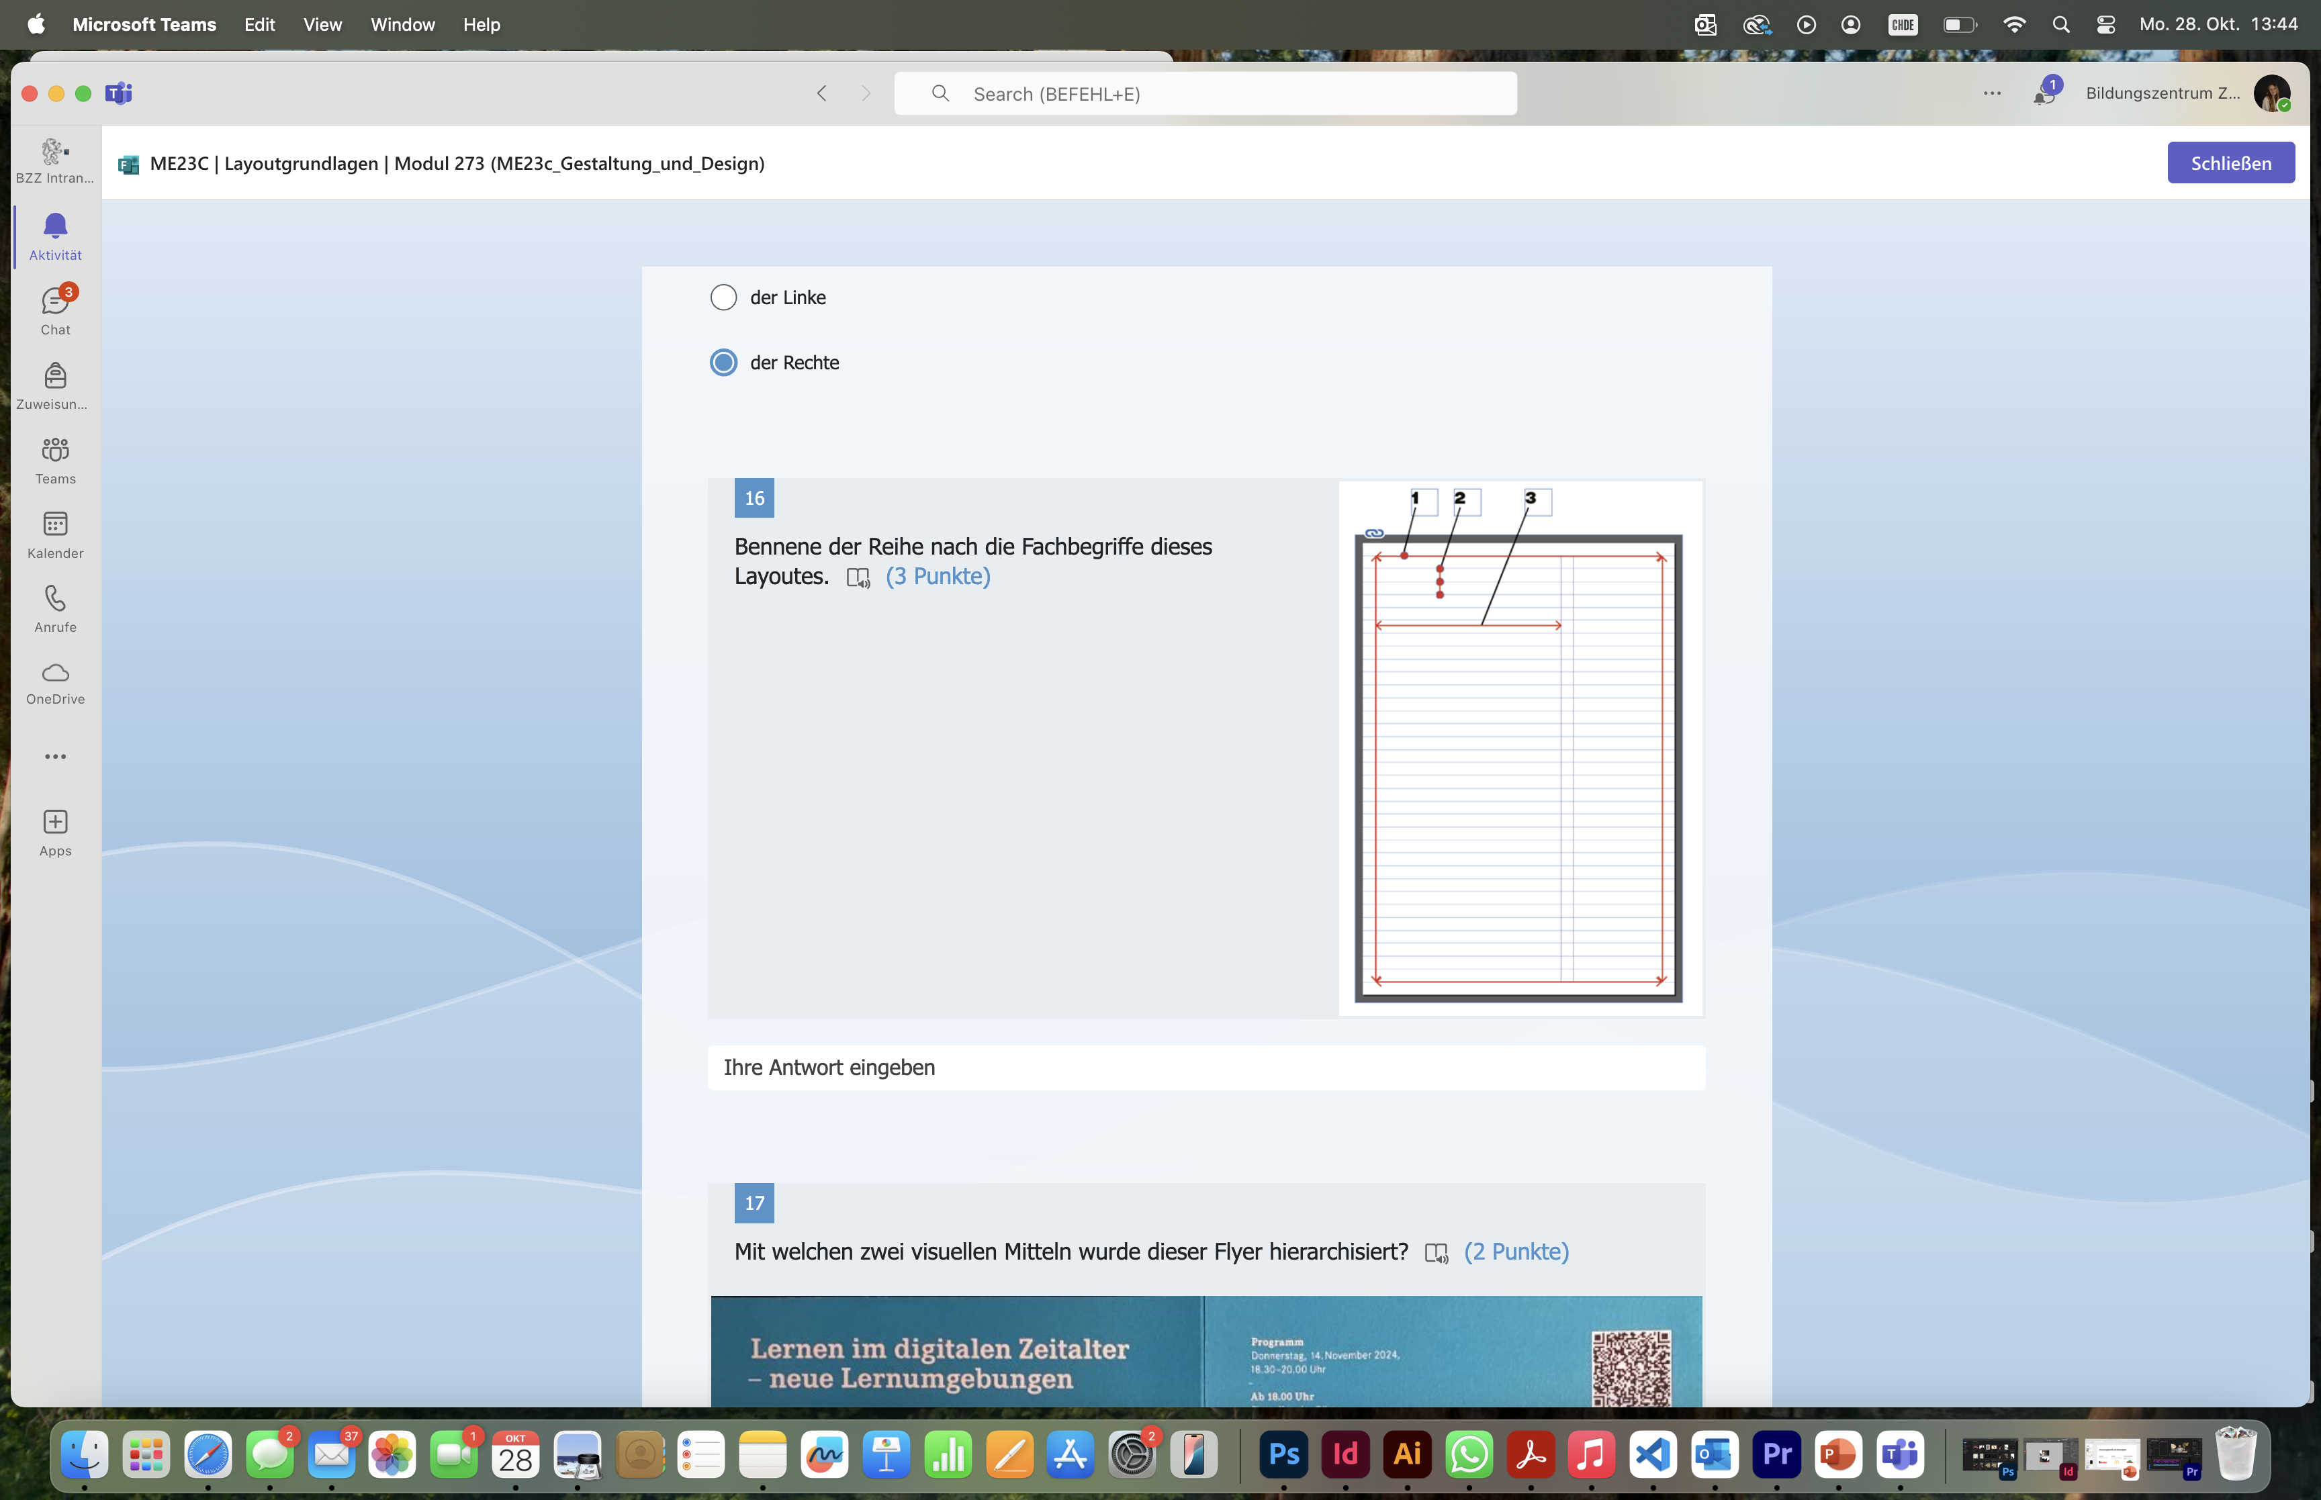Viewport: 2321px width, 1500px height.
Task: Open Adobe Acrobat from the Dock
Action: [1530, 1454]
